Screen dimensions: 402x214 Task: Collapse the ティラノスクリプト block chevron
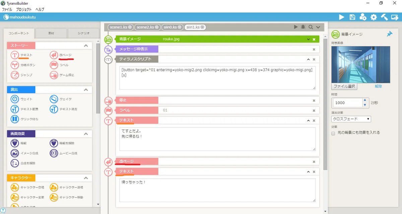point(308,59)
